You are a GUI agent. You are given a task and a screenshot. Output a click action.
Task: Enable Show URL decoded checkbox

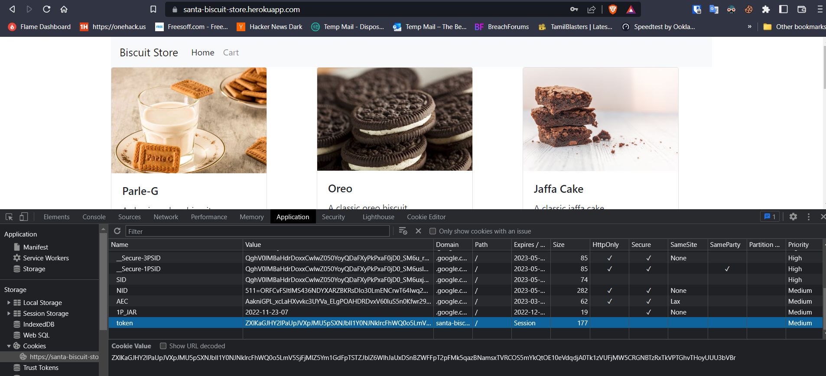tap(163, 346)
